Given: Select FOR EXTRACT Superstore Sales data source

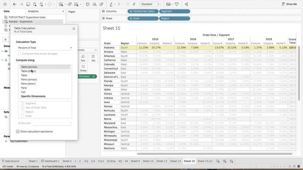Looking at the screenshot, I should coord(27,17).
